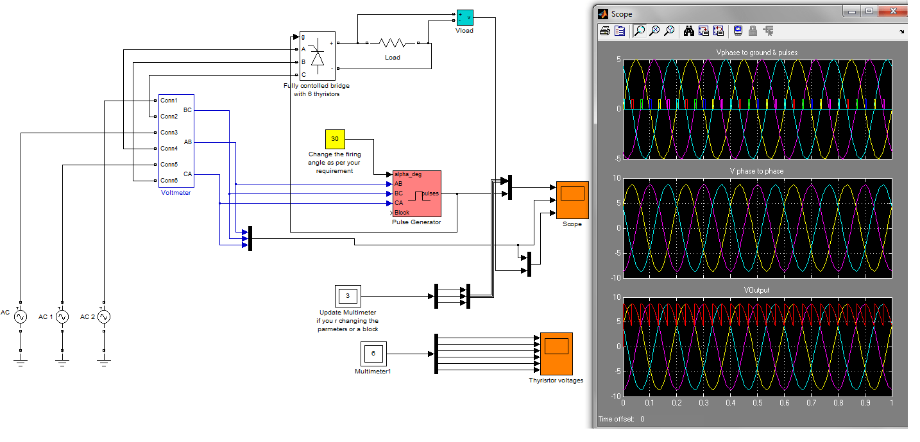Toggle the Zoom tool in Scope
Image resolution: width=920 pixels, height=442 pixels.
pos(640,30)
